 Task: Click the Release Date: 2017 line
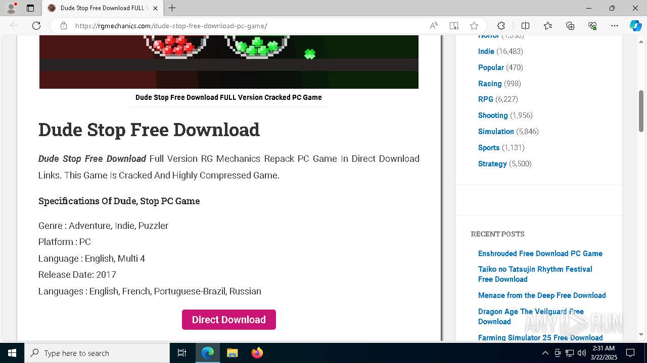point(77,275)
